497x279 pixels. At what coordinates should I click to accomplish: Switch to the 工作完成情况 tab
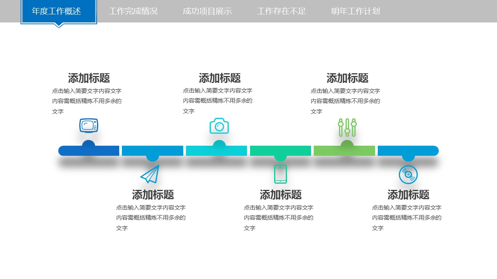pyautogui.click(x=133, y=11)
